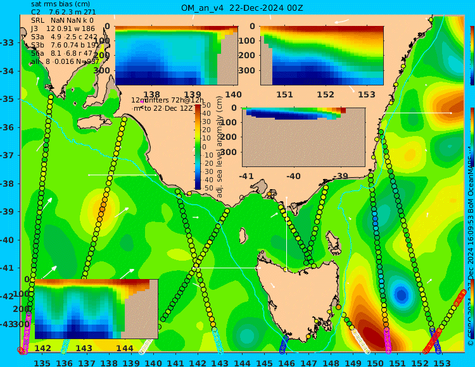Click the 'all 8 0.016 N=937' summary row
The width and height of the screenshot is (475, 367).
(x=65, y=61)
